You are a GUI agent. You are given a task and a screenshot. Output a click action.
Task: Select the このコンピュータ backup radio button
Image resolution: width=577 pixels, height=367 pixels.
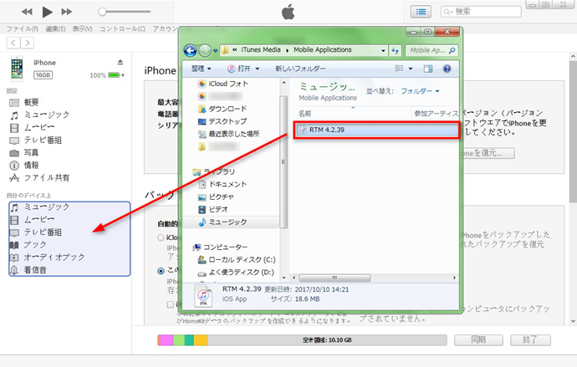coord(161,271)
